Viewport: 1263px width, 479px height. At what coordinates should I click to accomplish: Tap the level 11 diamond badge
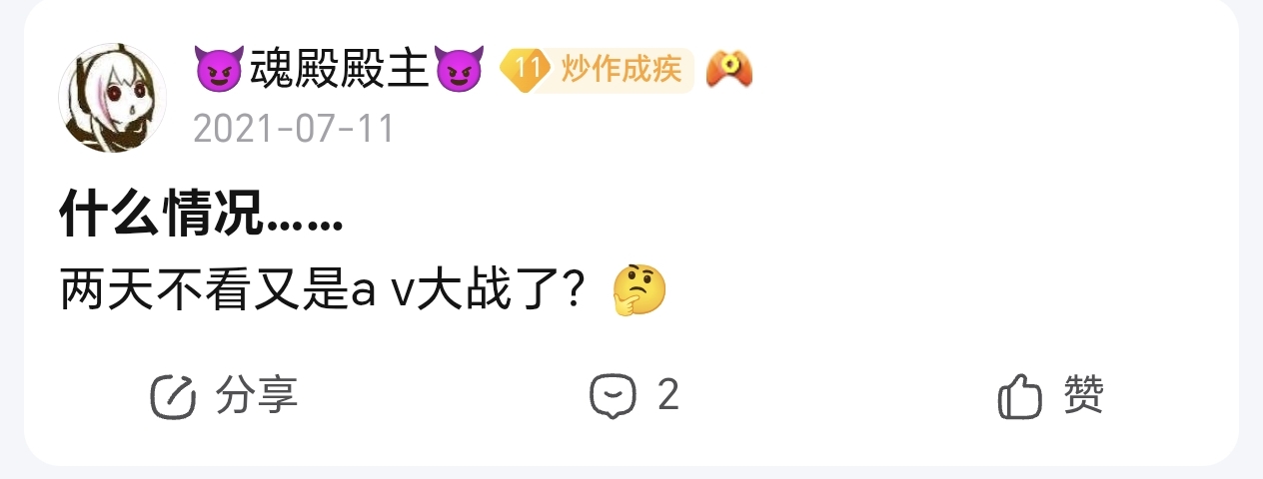click(x=525, y=69)
